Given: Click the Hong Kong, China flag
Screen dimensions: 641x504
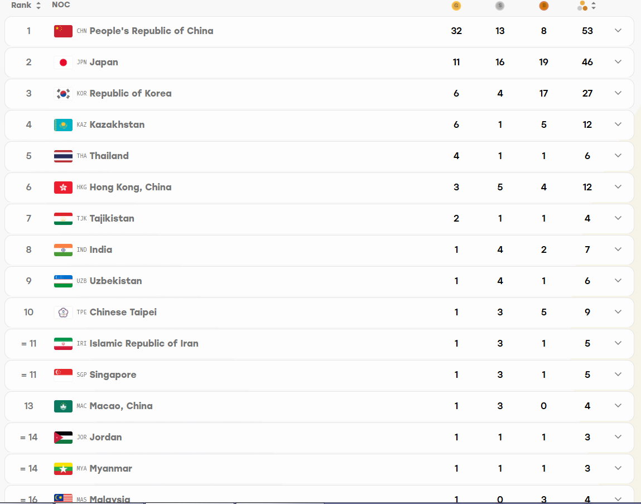Looking at the screenshot, I should (63, 188).
